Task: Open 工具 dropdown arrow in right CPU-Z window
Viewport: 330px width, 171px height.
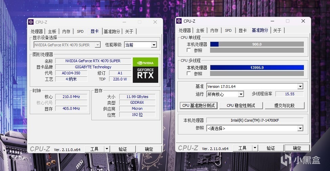Action: pos(255,148)
